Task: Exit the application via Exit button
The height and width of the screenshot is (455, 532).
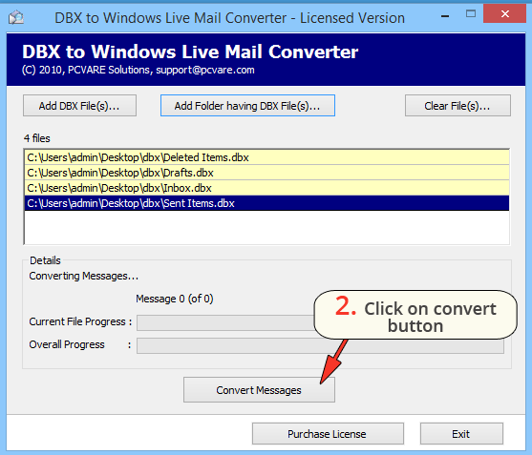Action: [x=461, y=434]
